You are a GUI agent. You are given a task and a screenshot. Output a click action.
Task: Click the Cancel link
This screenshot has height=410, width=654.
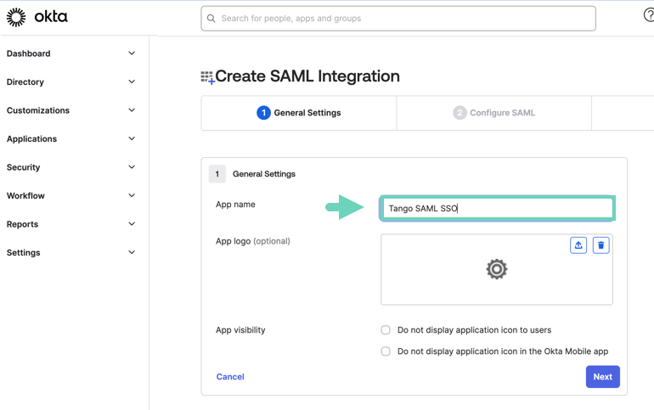230,377
